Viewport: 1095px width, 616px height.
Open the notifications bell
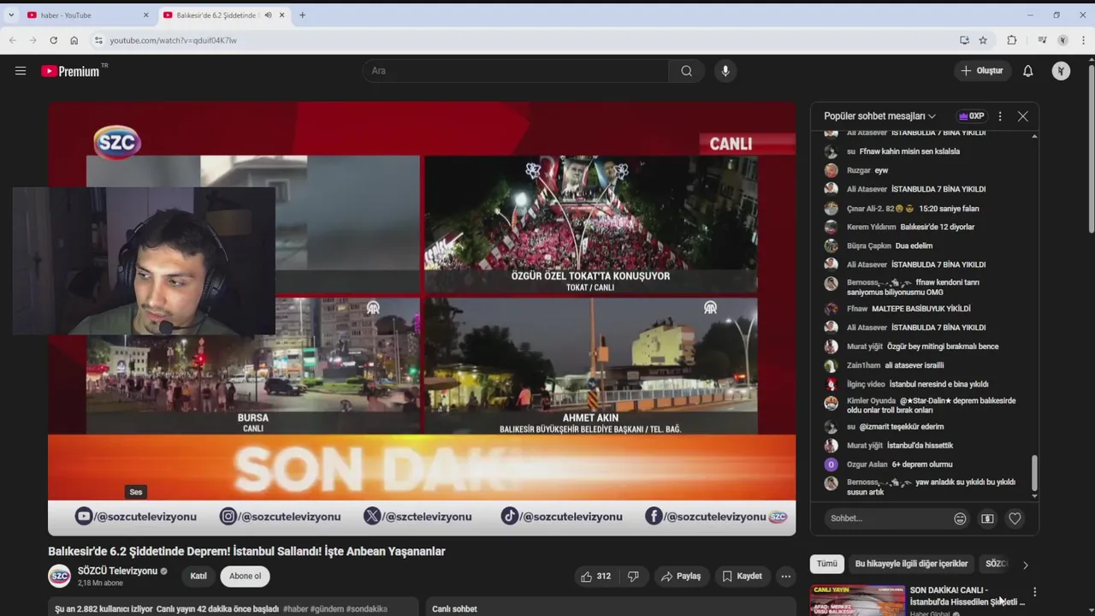tap(1028, 71)
